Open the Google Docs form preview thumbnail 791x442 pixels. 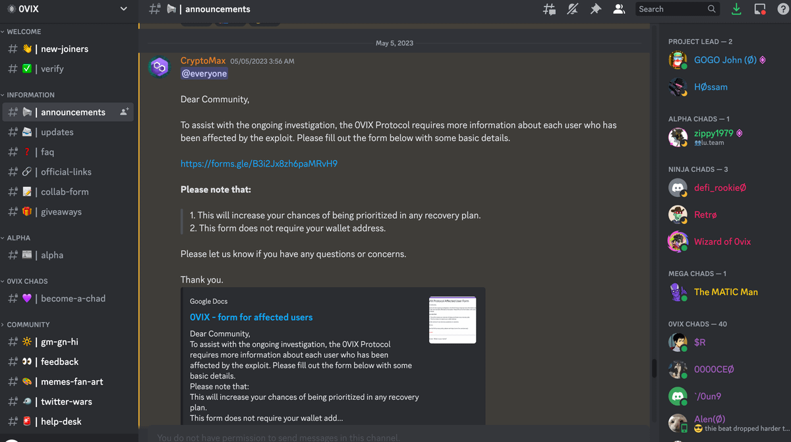click(452, 319)
